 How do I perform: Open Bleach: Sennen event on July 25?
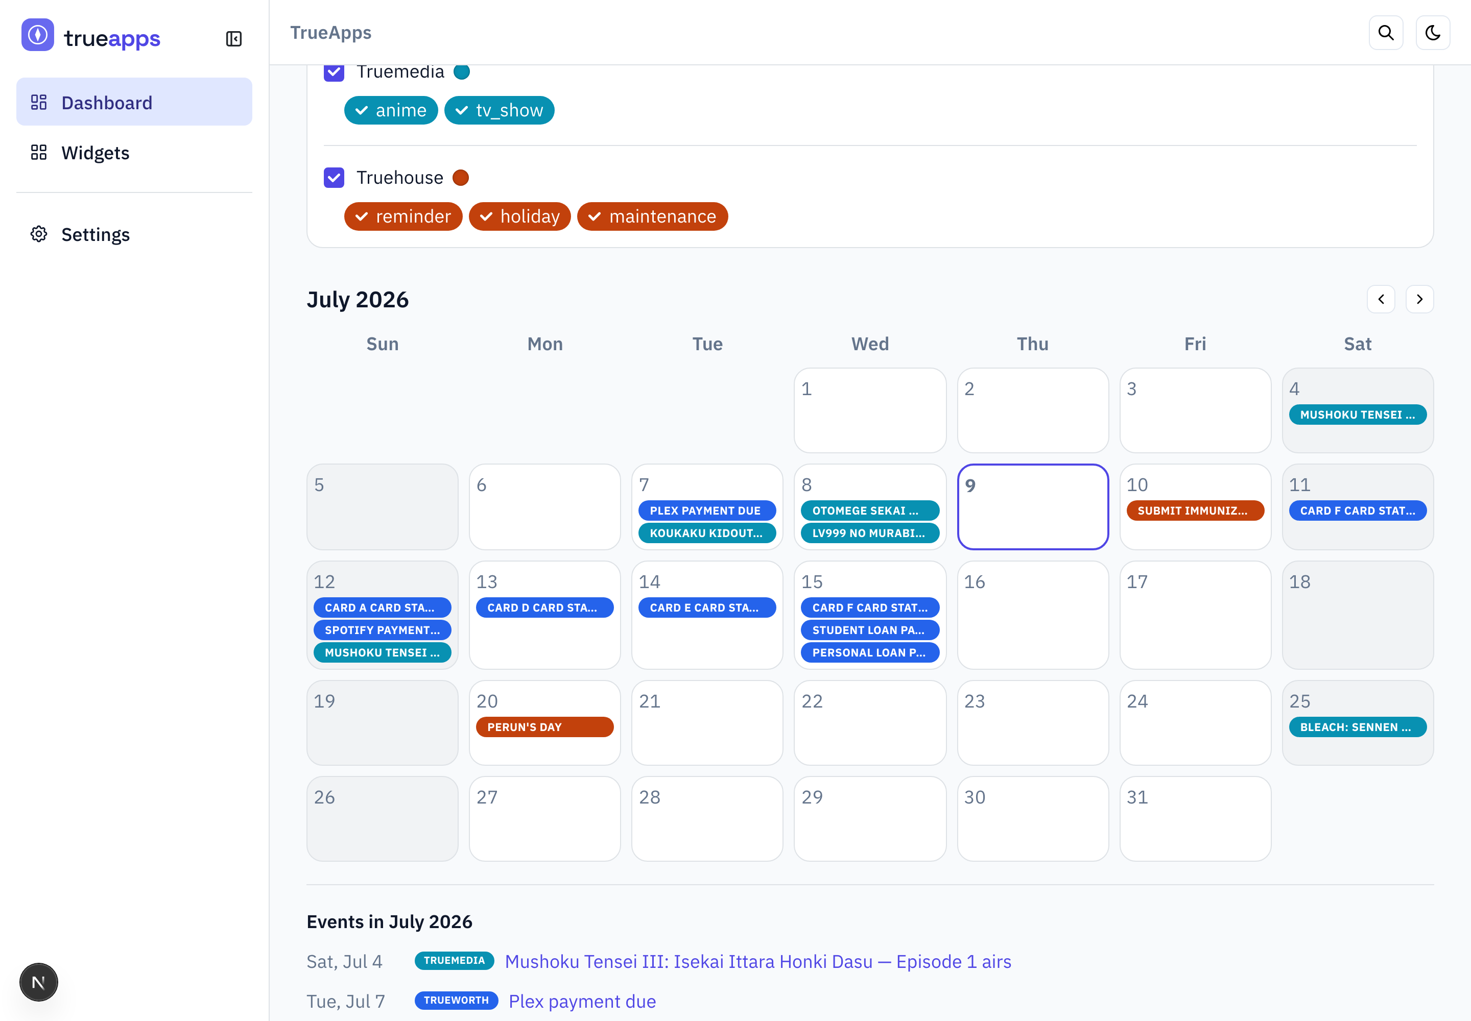tap(1358, 727)
